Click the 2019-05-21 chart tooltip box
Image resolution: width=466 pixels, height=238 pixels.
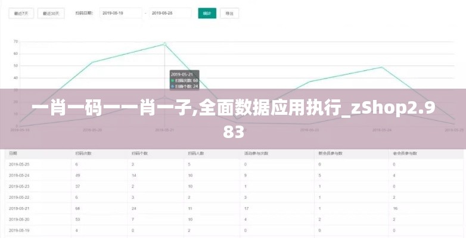coord(184,80)
